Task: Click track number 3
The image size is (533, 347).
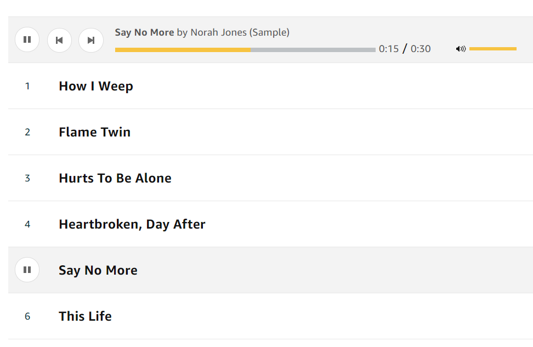Action: click(x=27, y=178)
